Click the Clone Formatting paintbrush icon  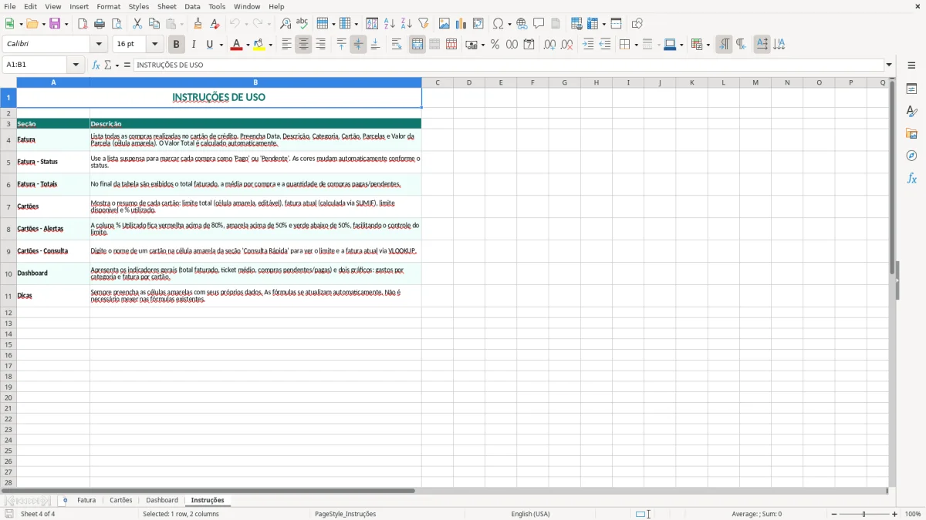tap(198, 24)
